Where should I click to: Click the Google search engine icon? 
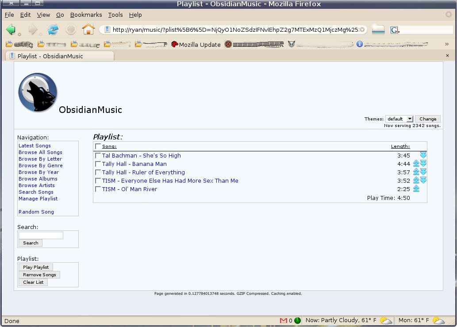[394, 30]
